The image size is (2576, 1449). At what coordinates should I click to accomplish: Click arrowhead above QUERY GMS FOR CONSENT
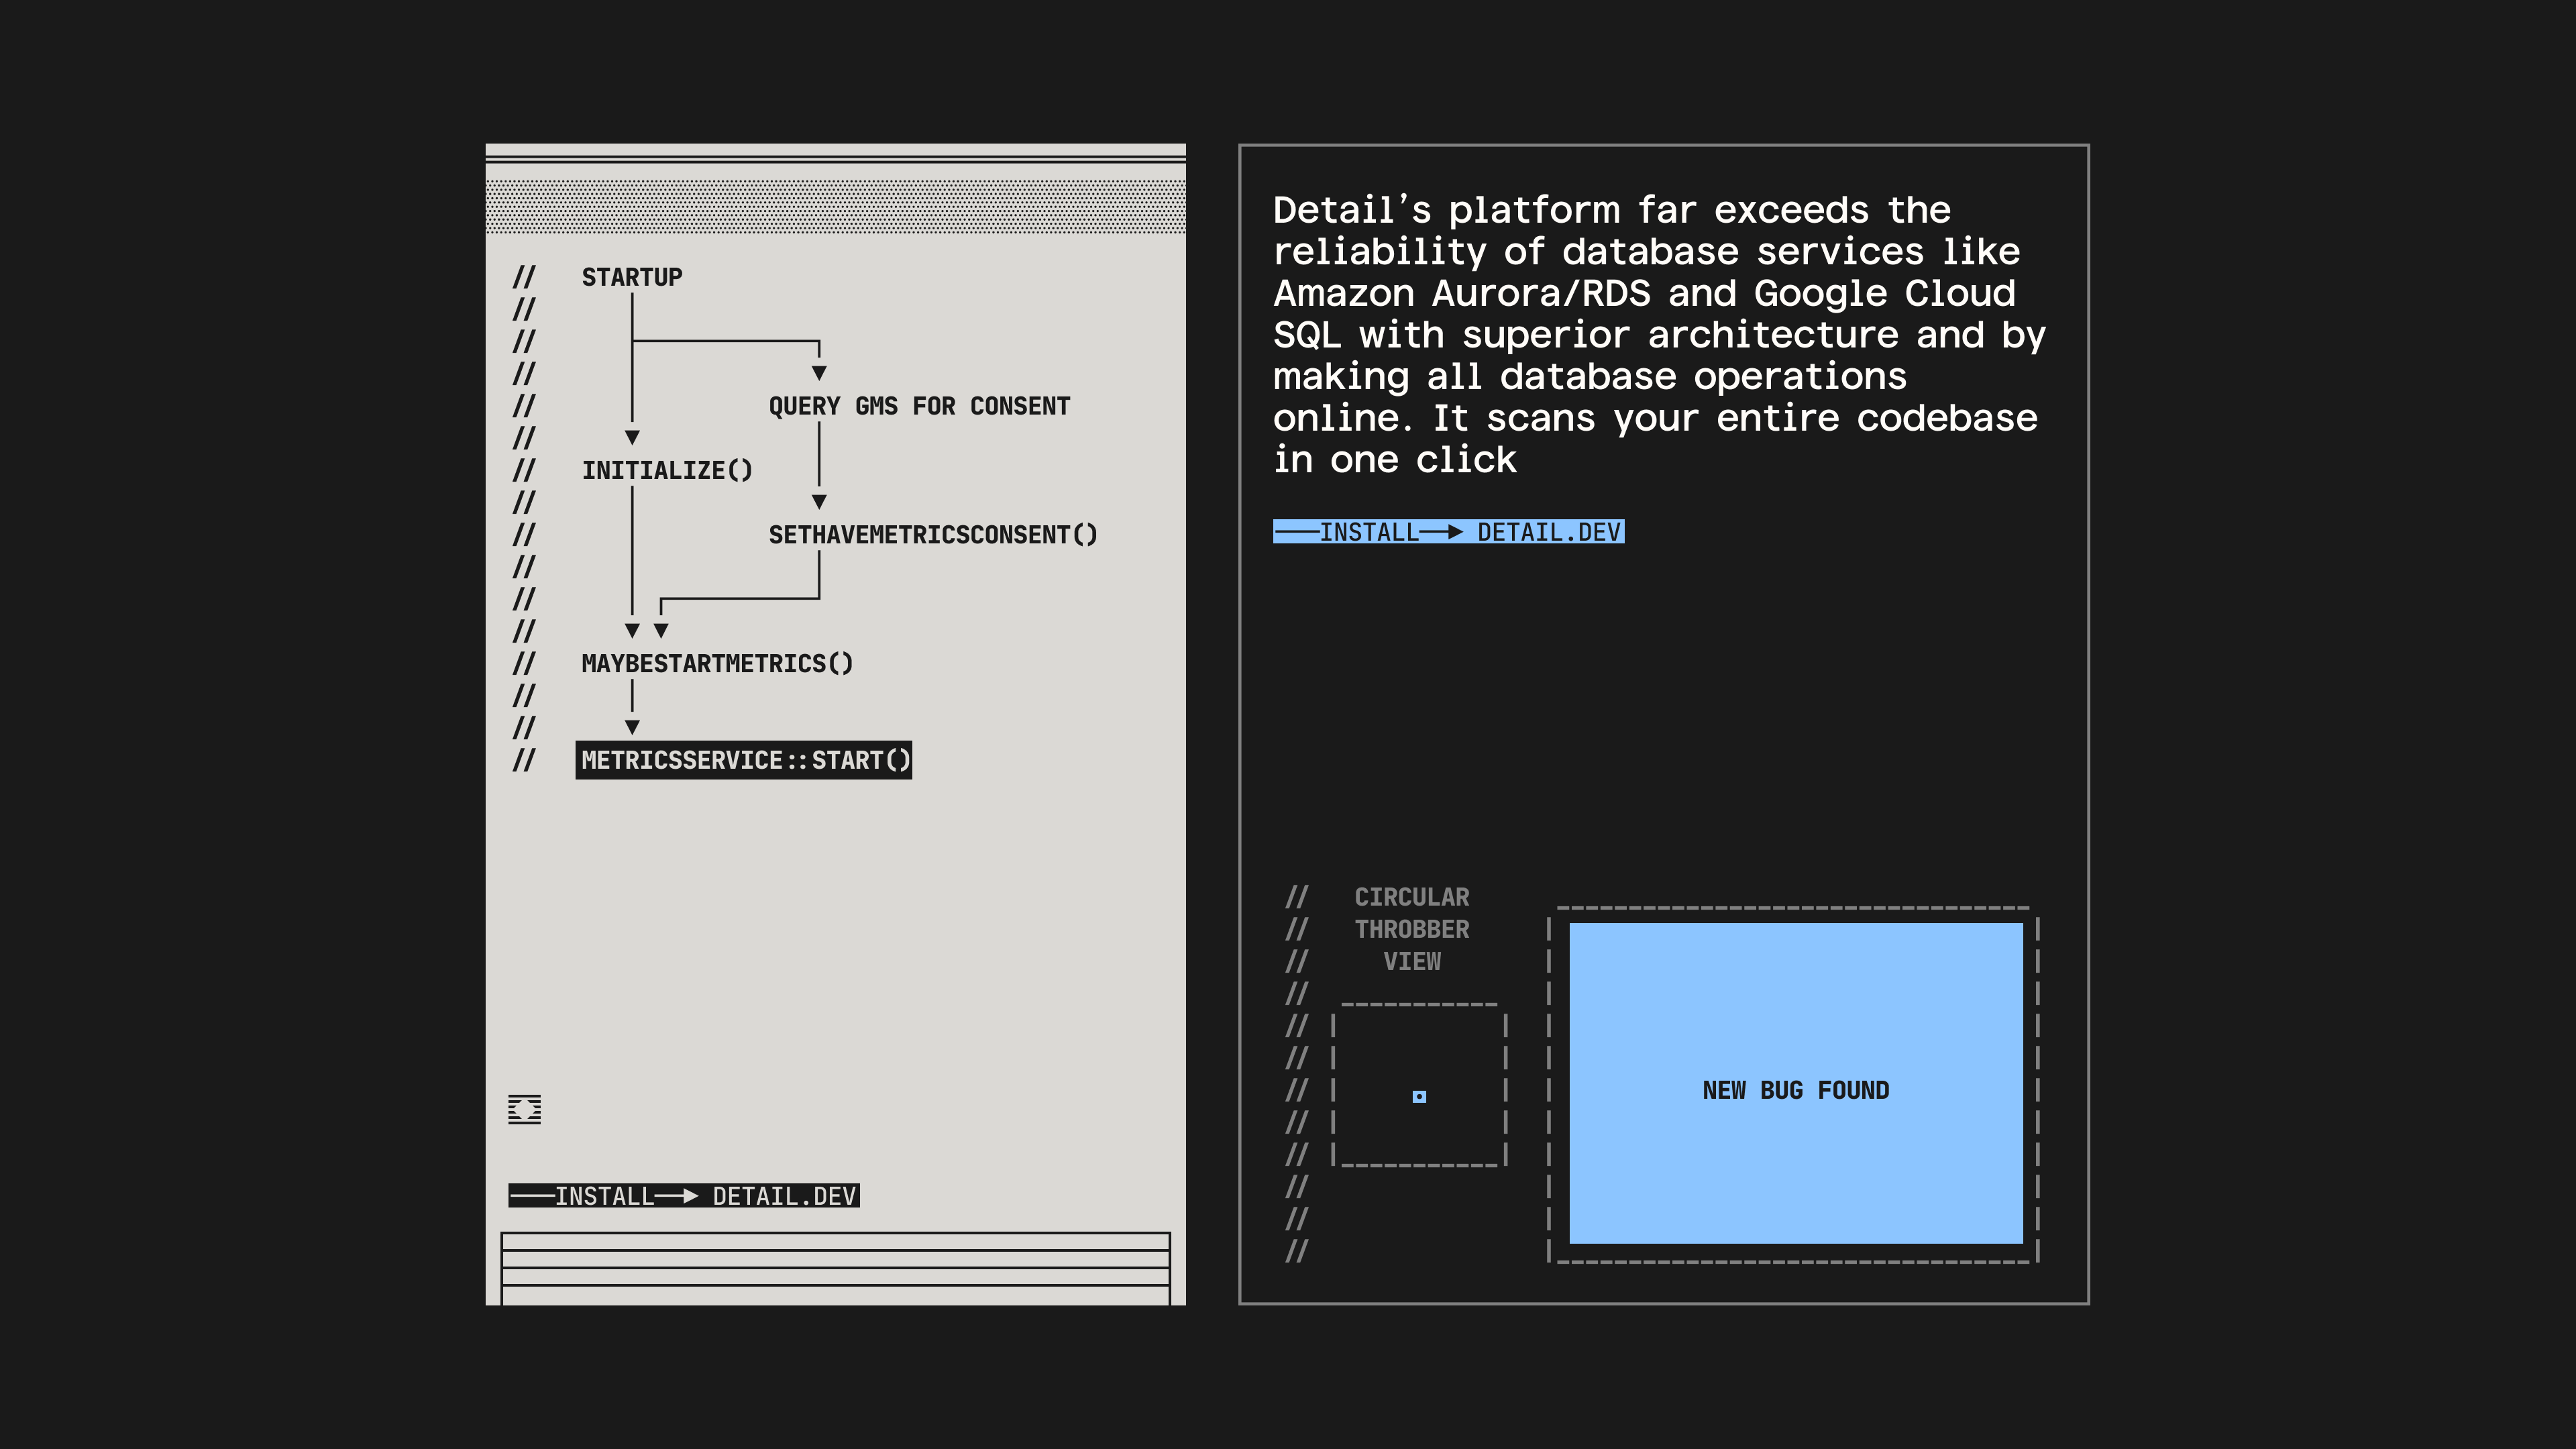pos(819,373)
